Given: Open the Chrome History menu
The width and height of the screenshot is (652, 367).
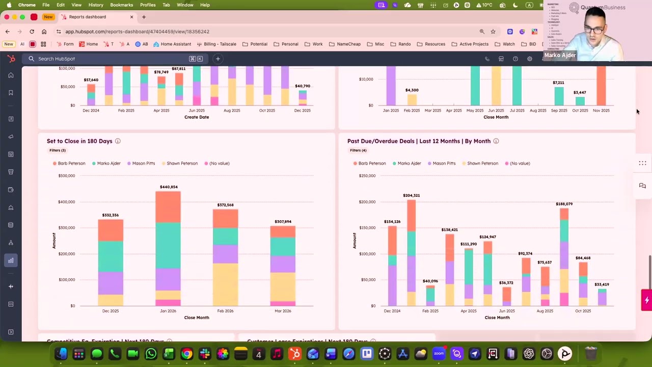Looking at the screenshot, I should tap(96, 5).
